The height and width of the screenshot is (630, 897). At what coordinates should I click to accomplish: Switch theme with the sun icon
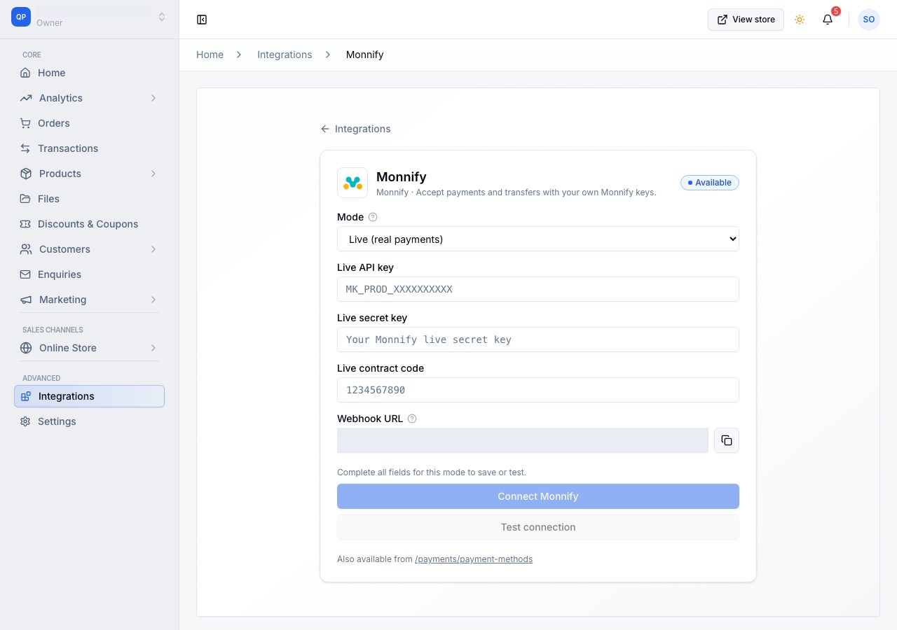coord(800,20)
